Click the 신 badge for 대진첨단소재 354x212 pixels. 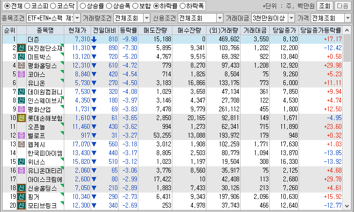[x=21, y=48]
